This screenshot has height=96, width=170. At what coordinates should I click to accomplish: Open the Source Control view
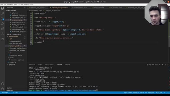click(x=2, y=18)
